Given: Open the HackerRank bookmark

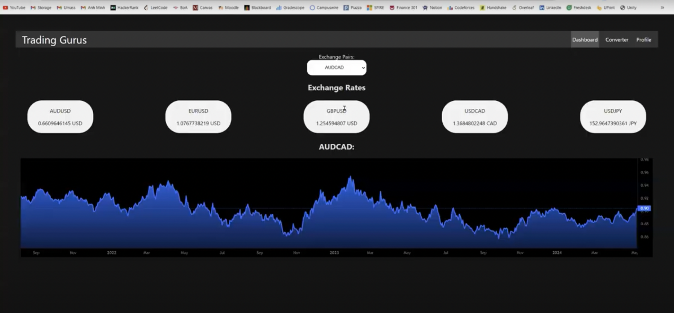Looking at the screenshot, I should (x=124, y=8).
